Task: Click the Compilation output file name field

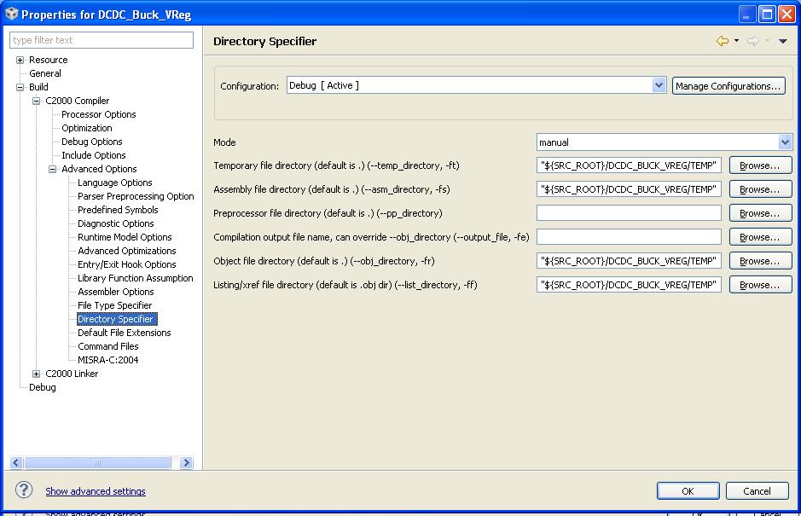Action: [629, 237]
